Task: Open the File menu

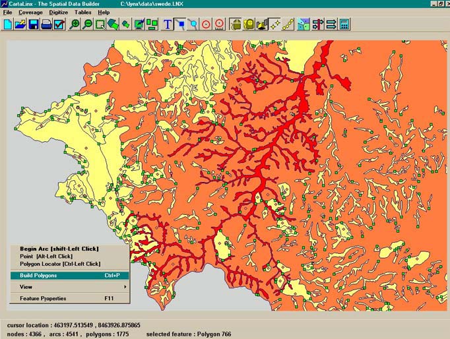Action: coord(7,13)
